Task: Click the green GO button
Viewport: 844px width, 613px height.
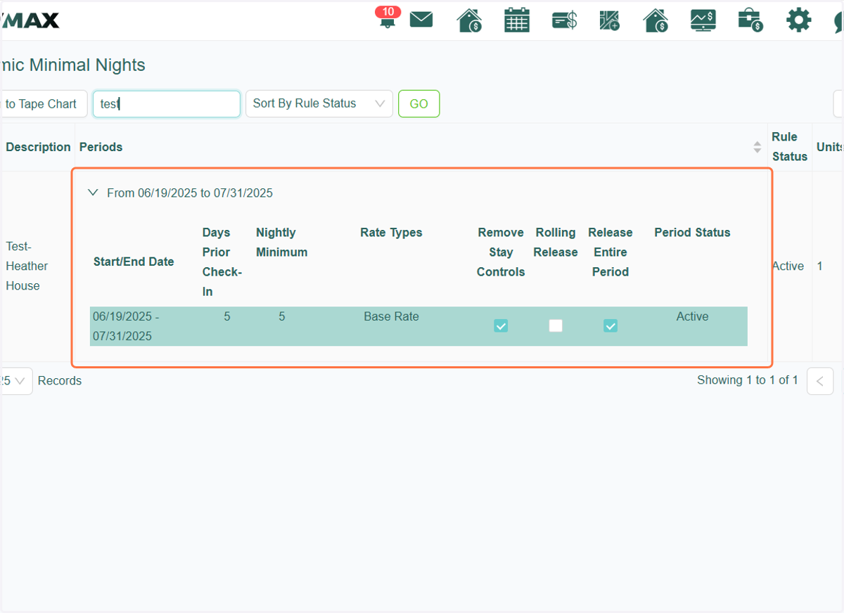Action: [419, 103]
